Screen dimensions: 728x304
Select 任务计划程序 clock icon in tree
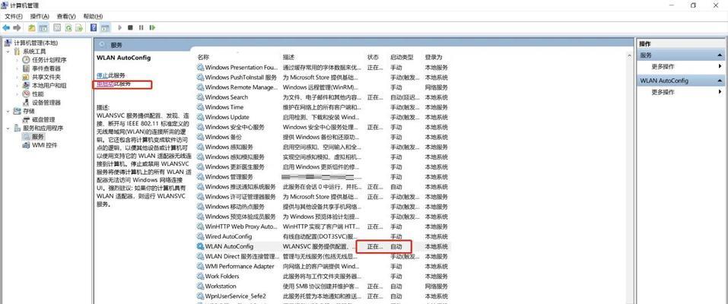27,60
